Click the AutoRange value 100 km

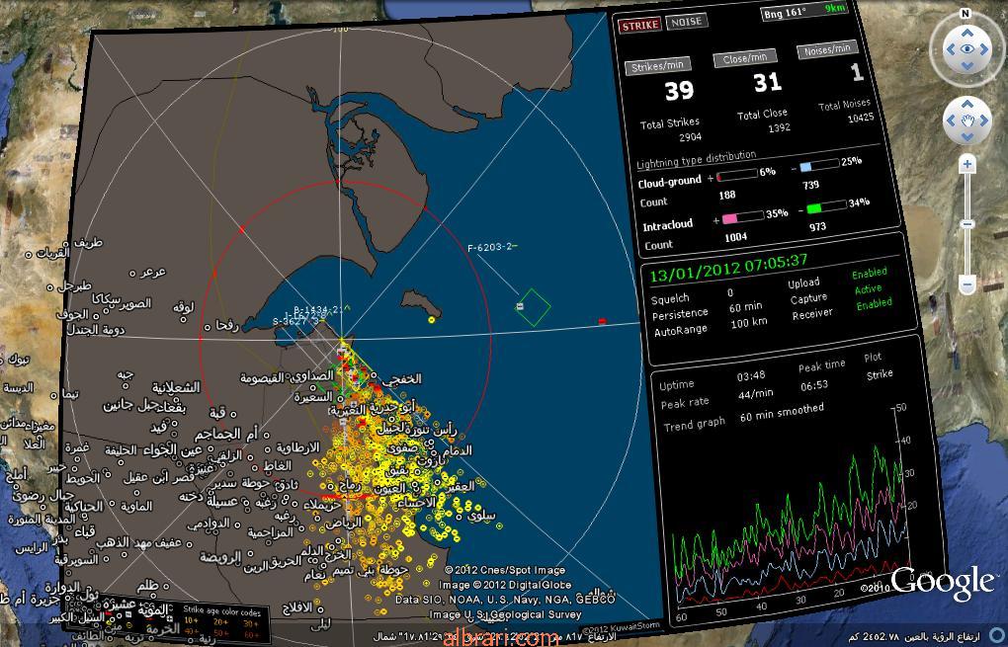tap(749, 323)
